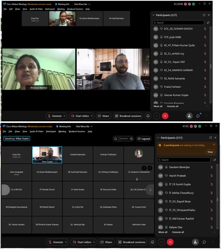Screen dimensions: 222x251
Task: Open the Layout button
Action: point(144,139)
